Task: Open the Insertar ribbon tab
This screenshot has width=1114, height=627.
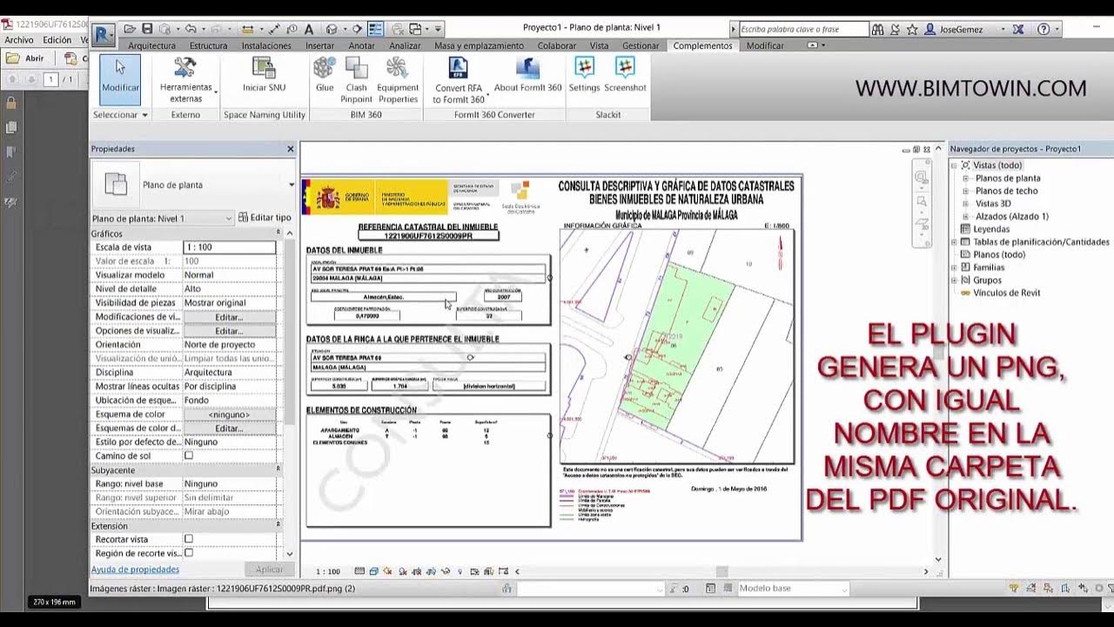Action: (x=319, y=45)
